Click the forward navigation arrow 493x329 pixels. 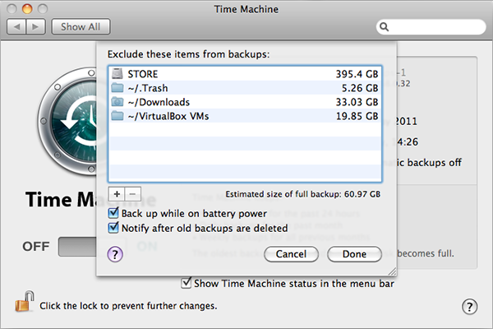(36, 27)
